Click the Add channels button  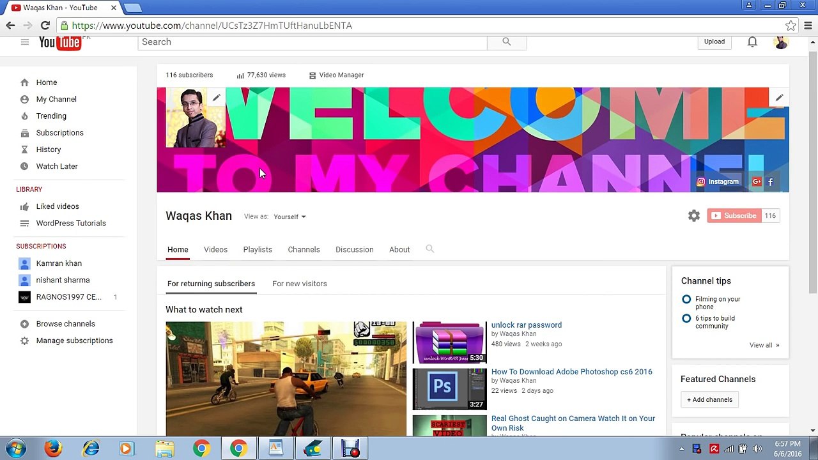click(x=709, y=400)
